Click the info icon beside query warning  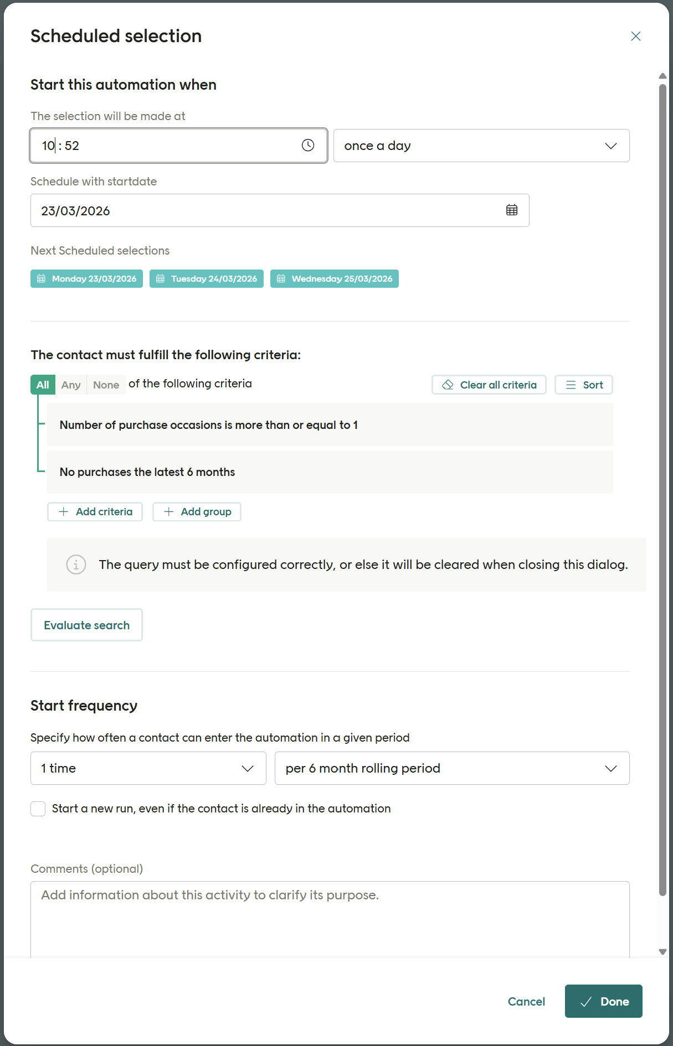(x=76, y=565)
